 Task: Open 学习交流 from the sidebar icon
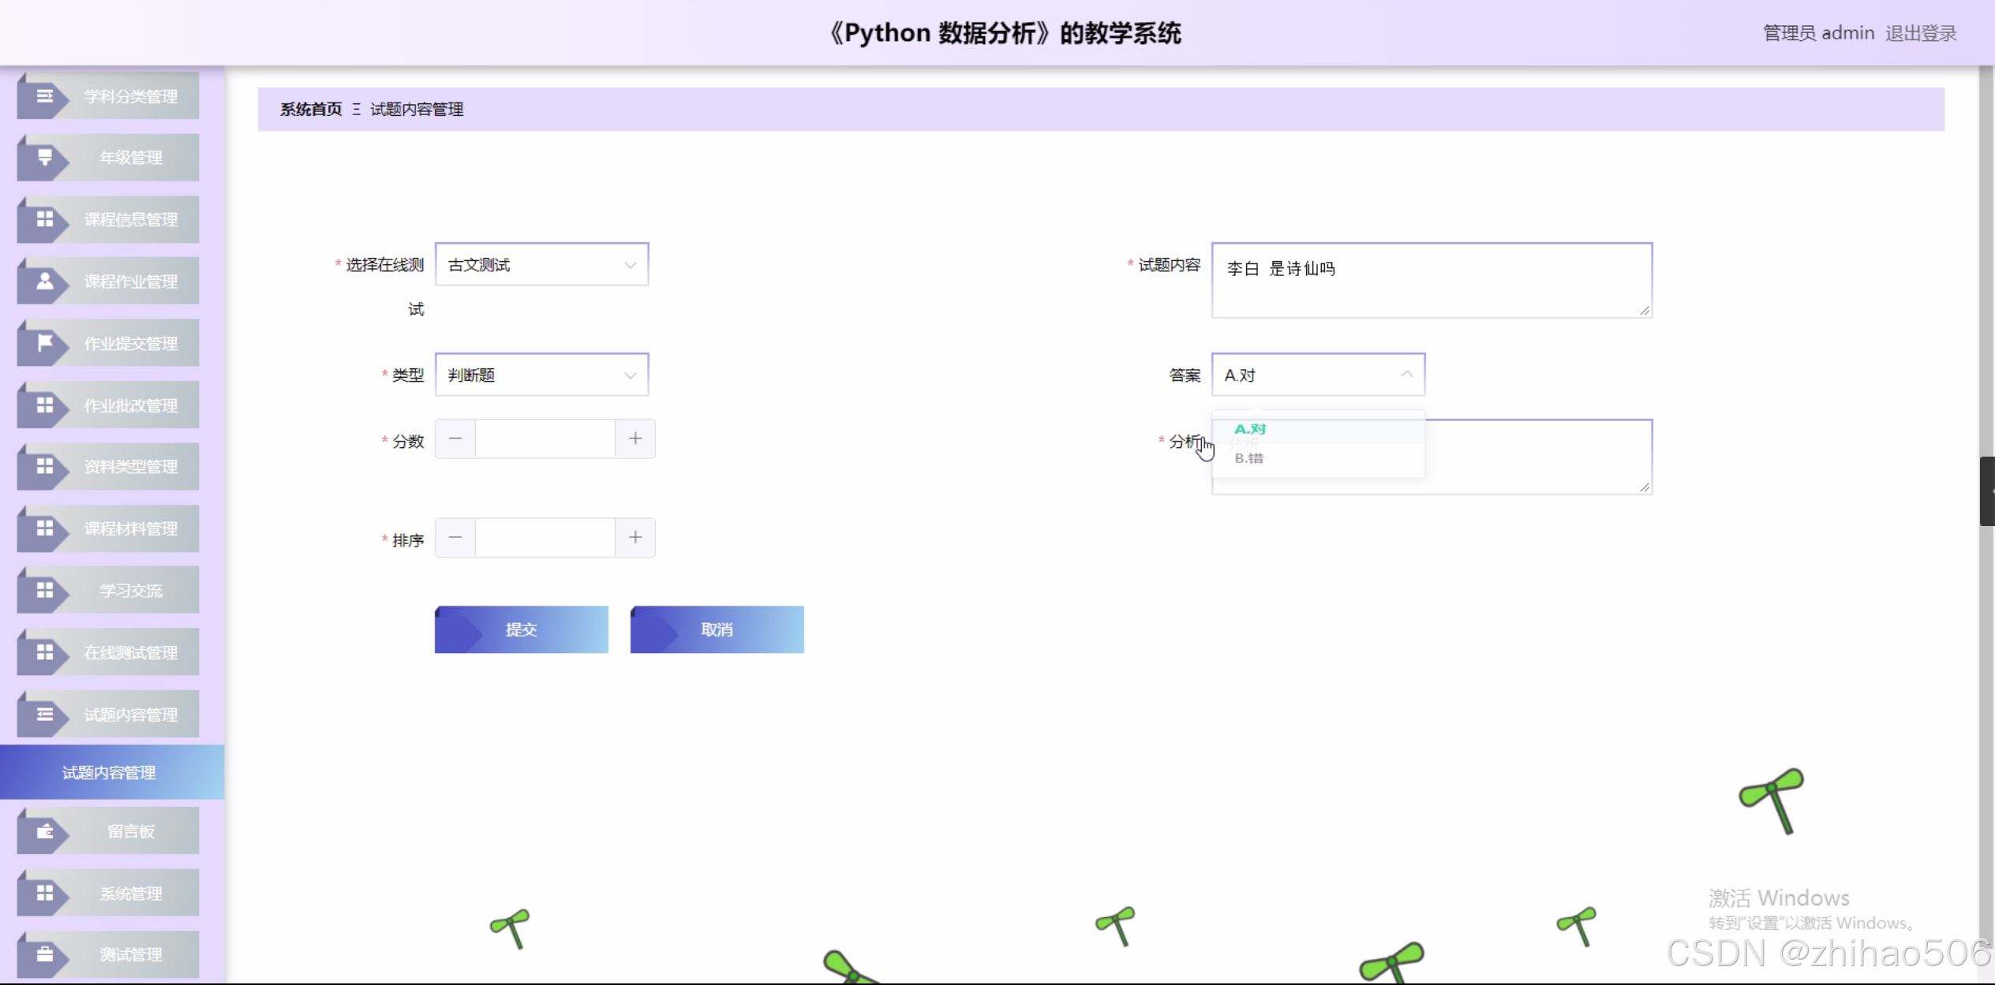point(45,590)
